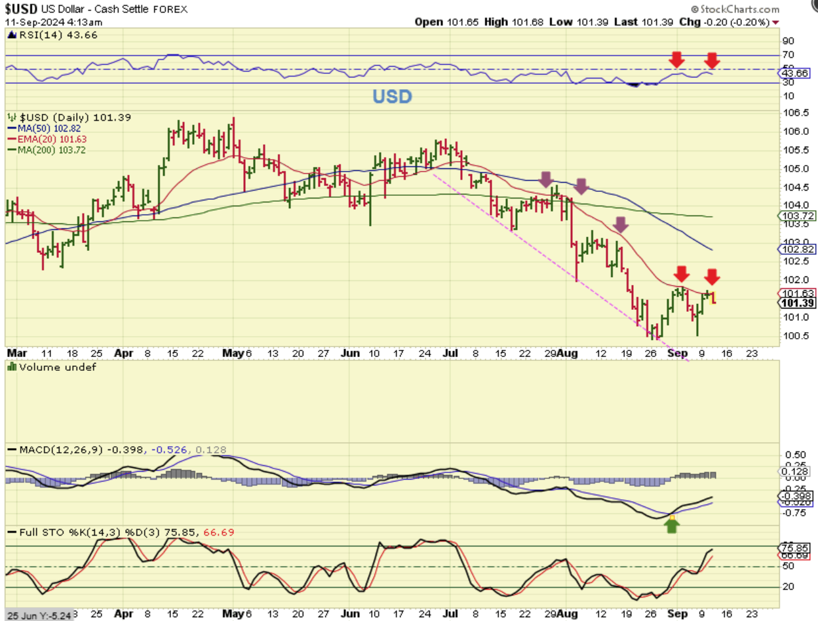Click the Mar label on price chart date axis
This screenshot has width=818, height=621.
(x=16, y=352)
